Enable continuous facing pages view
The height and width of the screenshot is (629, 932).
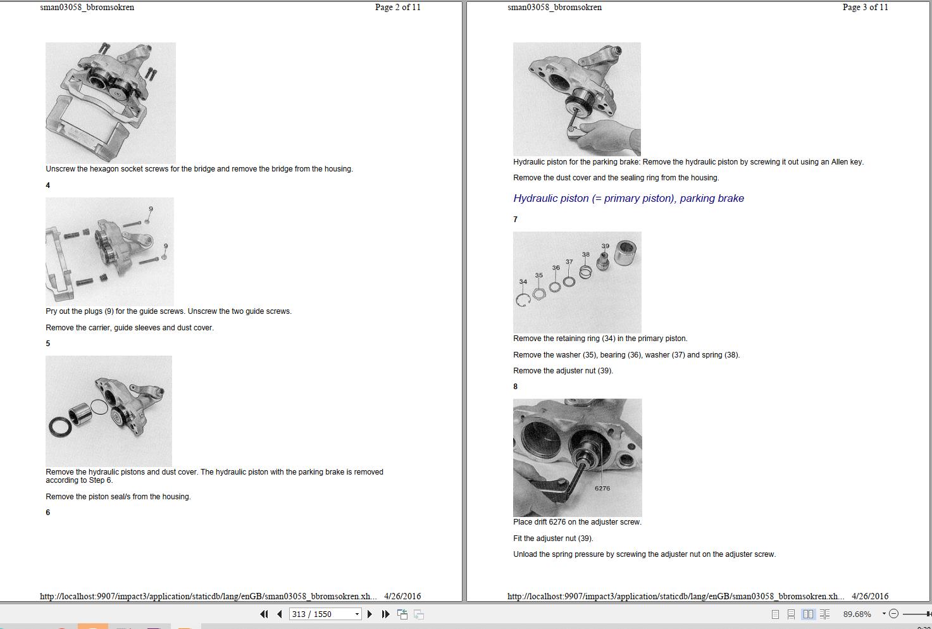[824, 614]
